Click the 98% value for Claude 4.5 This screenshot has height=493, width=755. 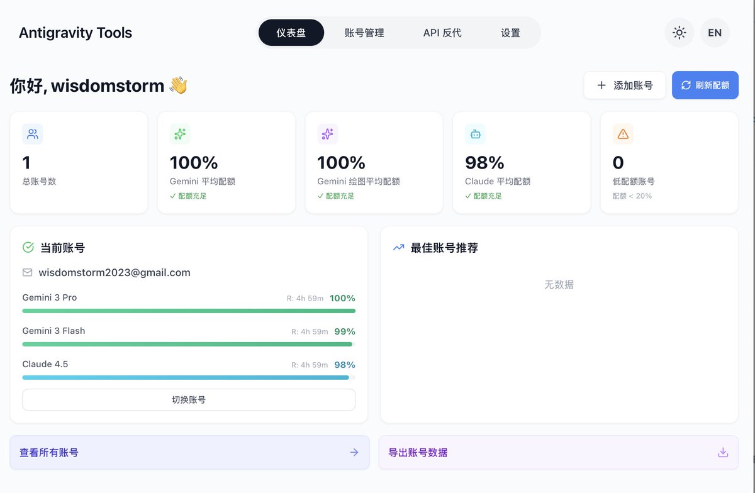pyautogui.click(x=345, y=365)
